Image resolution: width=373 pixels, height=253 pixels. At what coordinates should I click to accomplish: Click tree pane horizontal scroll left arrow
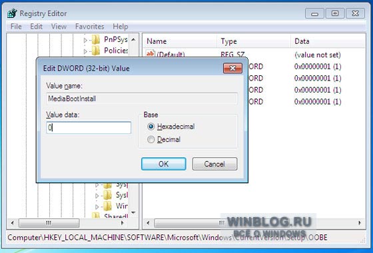coord(13,223)
